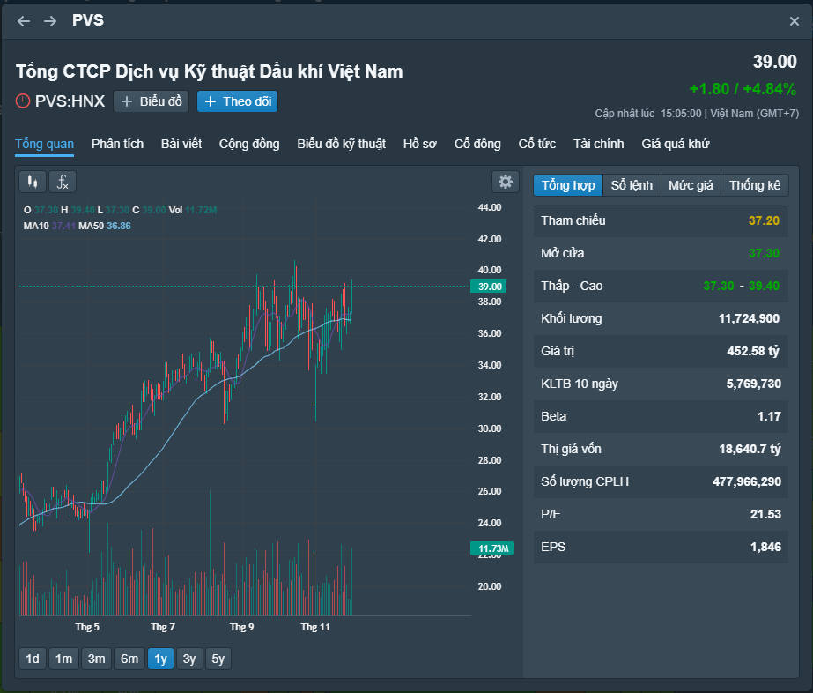
Task: Open the indicators fx function icon
Action: [x=63, y=182]
